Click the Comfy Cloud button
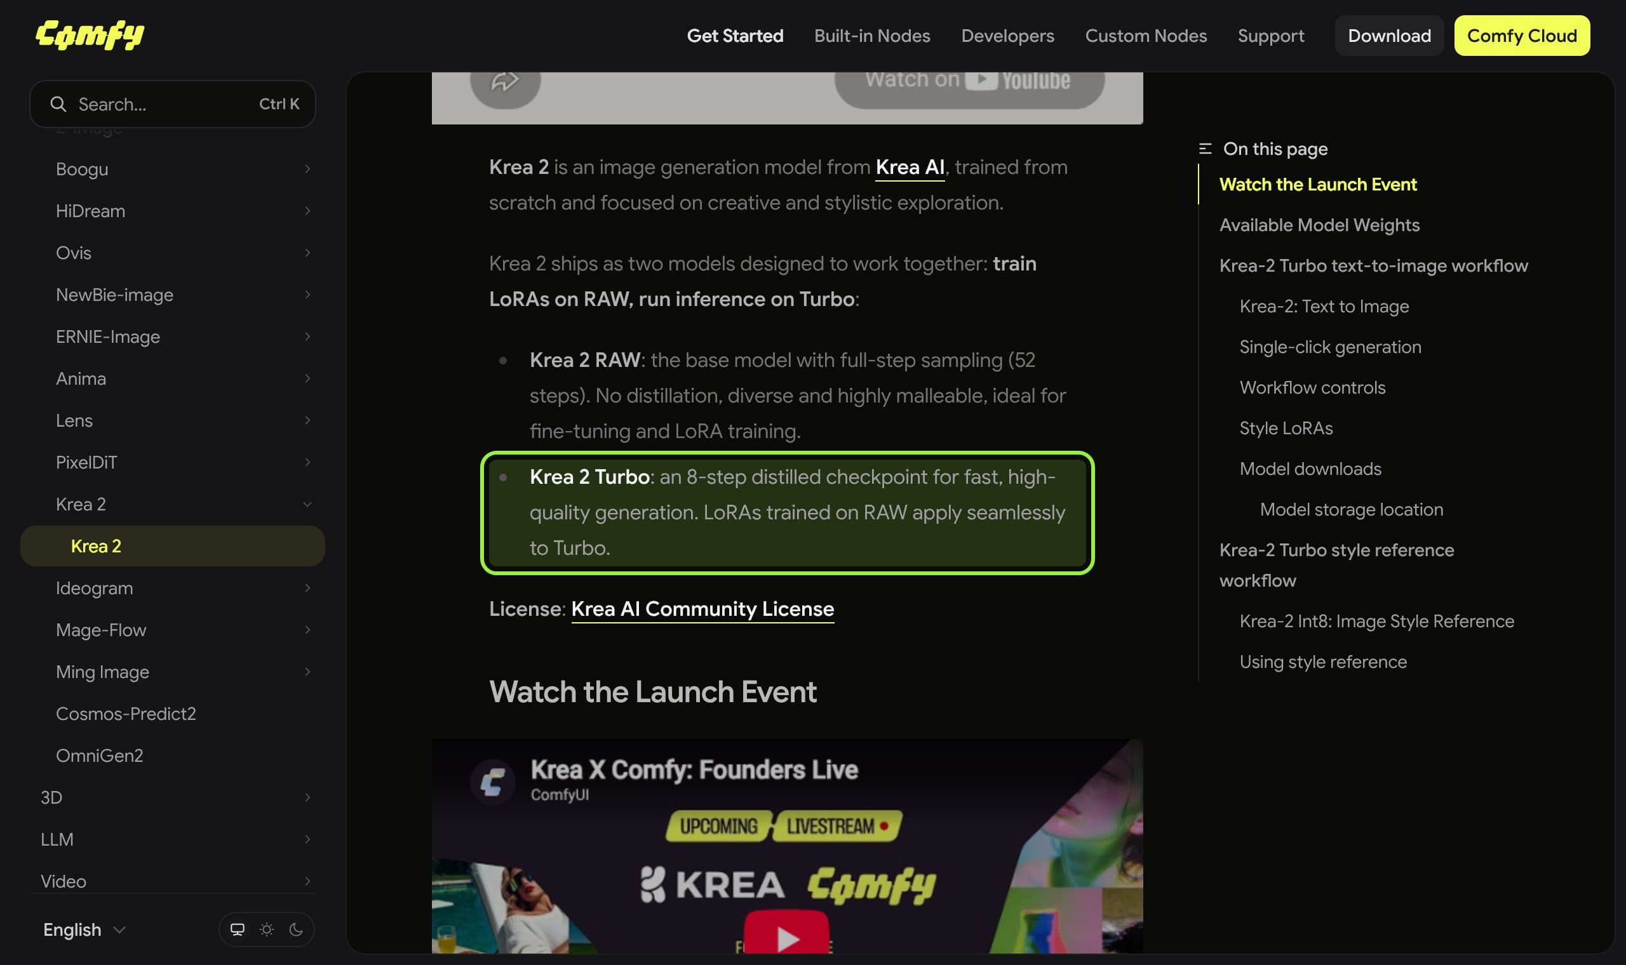1626x965 pixels. pyautogui.click(x=1521, y=36)
